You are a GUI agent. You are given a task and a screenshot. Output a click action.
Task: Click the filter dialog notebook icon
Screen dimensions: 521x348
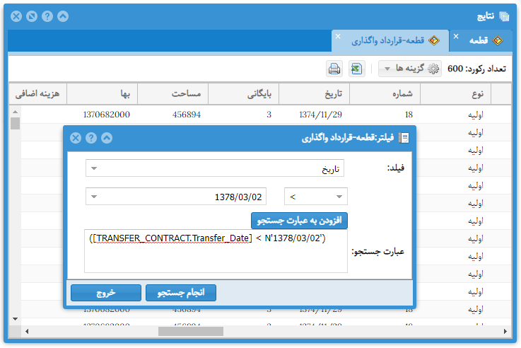(x=404, y=138)
